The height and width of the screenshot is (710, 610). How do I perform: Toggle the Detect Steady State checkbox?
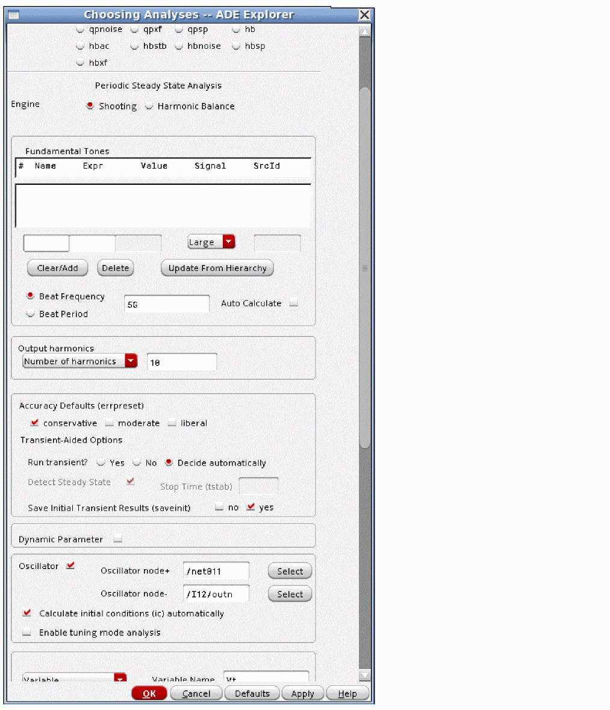coord(131,481)
